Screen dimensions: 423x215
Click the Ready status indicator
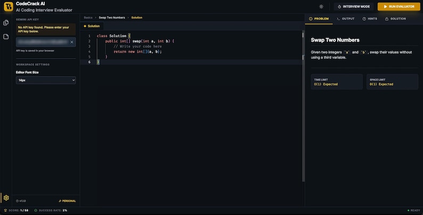414,210
